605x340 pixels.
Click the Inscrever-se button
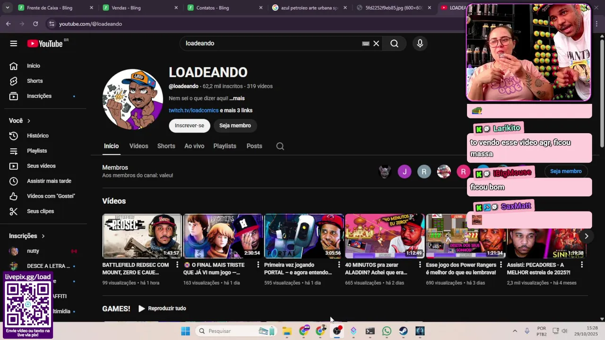[190, 126]
